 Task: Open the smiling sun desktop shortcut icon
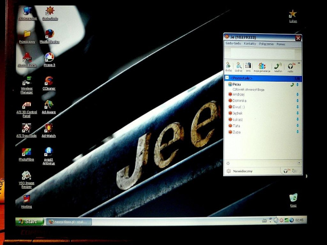pyautogui.click(x=50, y=13)
